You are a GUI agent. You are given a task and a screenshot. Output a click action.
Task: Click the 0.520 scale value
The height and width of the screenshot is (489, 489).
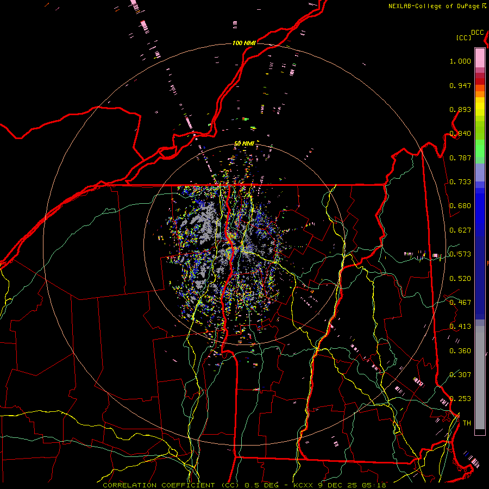[x=460, y=279]
